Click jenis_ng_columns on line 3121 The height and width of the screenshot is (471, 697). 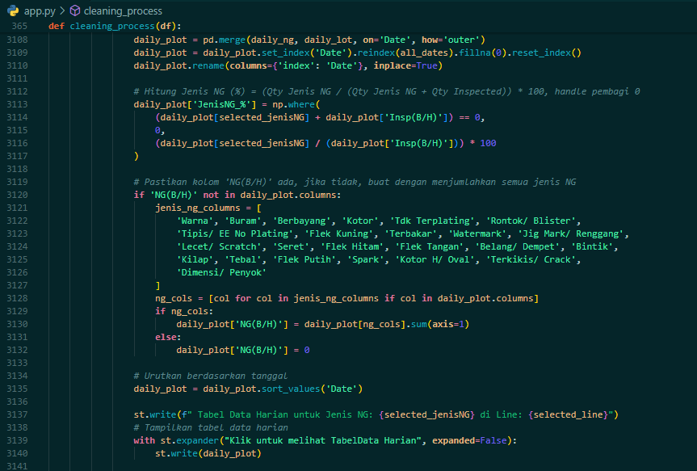tap(197, 208)
